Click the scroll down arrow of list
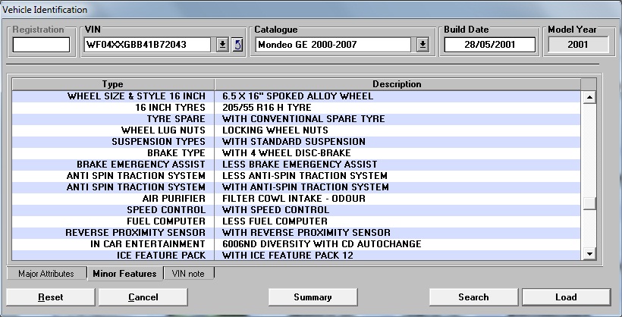 click(589, 254)
